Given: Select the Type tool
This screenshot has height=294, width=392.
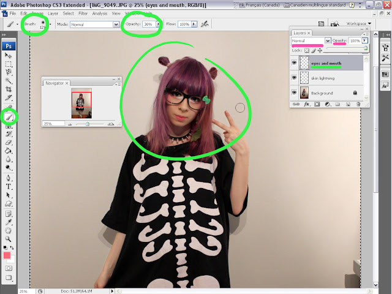Looking at the screenshot, I should (8, 186).
